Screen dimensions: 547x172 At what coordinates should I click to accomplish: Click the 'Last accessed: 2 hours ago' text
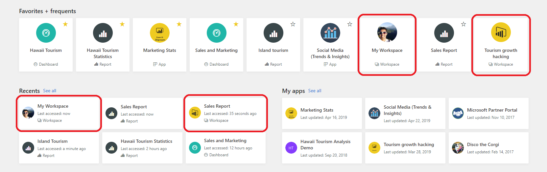click(144, 149)
